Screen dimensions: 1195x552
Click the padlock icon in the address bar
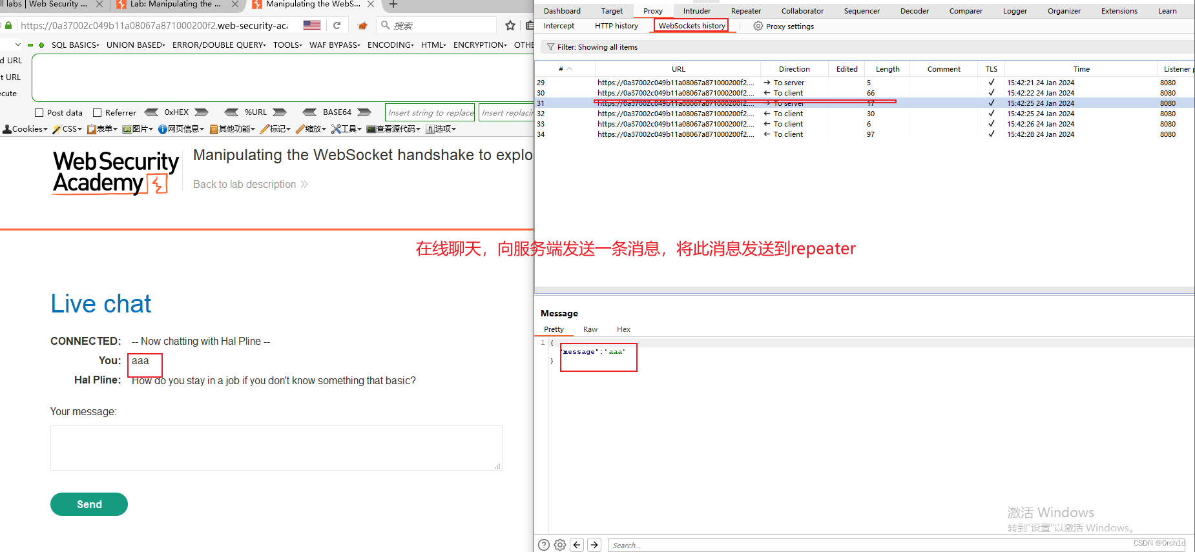click(x=8, y=26)
